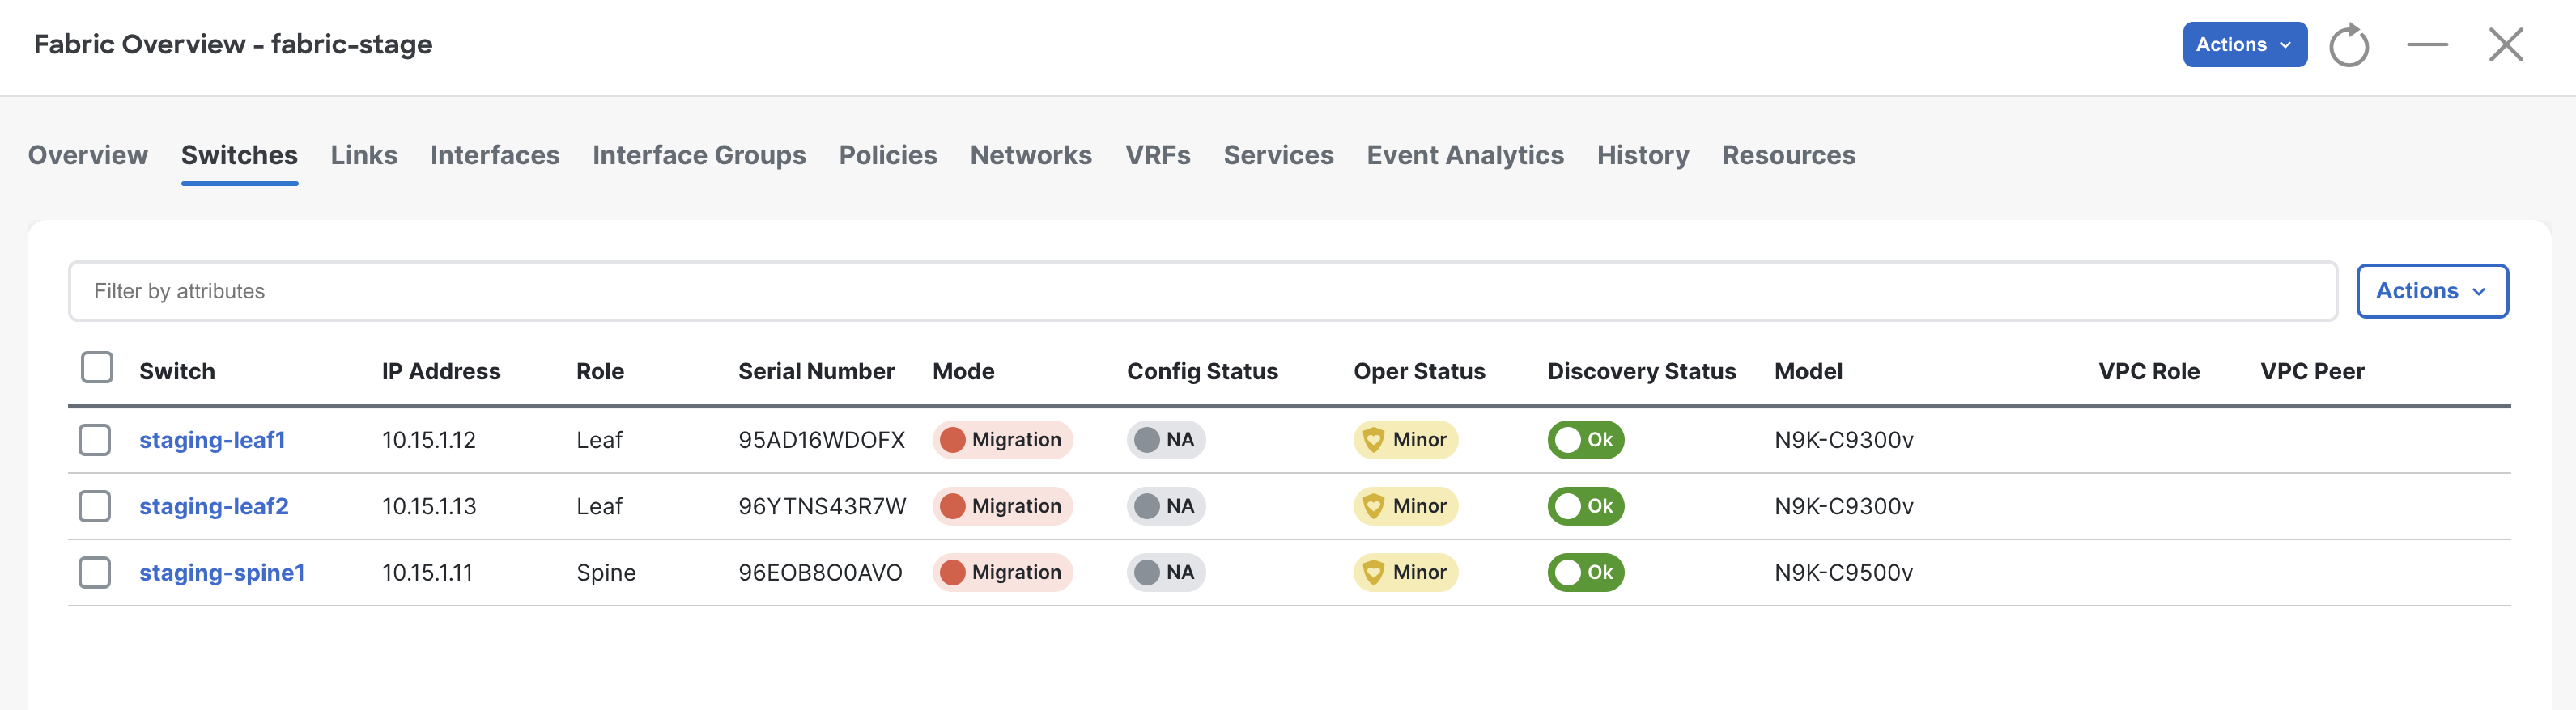The width and height of the screenshot is (2576, 710).
Task: Click serial number 96EOB8O0AVO
Action: (x=820, y=573)
